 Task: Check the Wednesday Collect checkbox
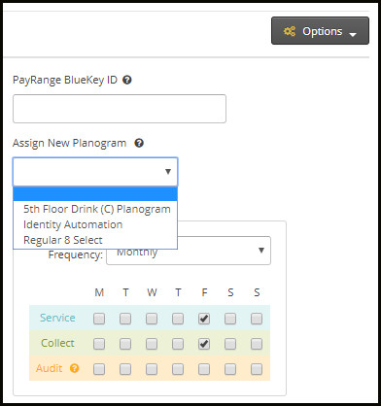[x=152, y=344]
